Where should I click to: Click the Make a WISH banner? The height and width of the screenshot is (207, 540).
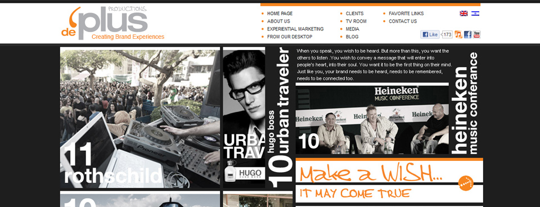[389, 181]
